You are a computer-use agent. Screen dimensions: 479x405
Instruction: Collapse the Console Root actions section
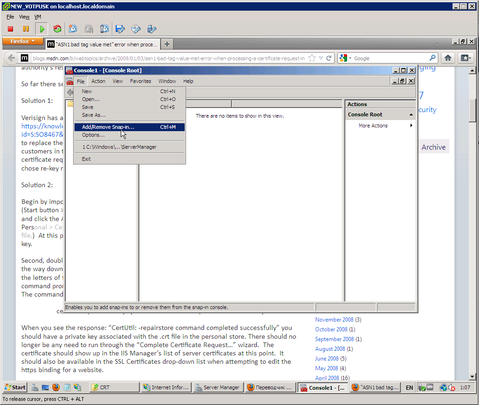pyautogui.click(x=411, y=114)
